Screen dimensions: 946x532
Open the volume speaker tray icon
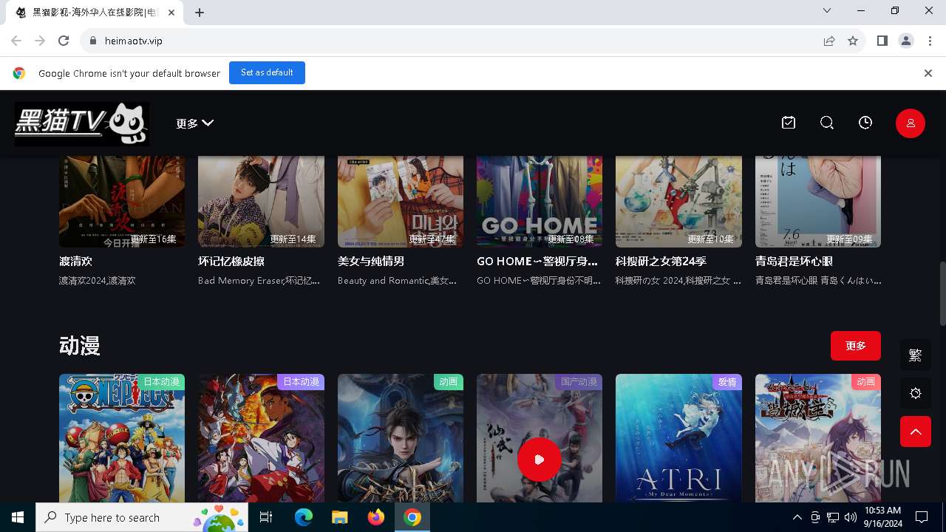851,517
